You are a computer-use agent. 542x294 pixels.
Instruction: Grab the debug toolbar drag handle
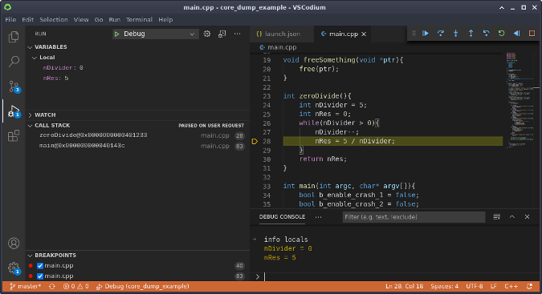414,34
